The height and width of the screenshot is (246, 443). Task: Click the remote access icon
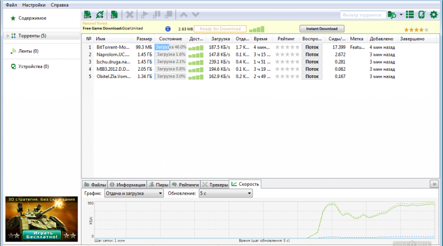click(x=422, y=14)
